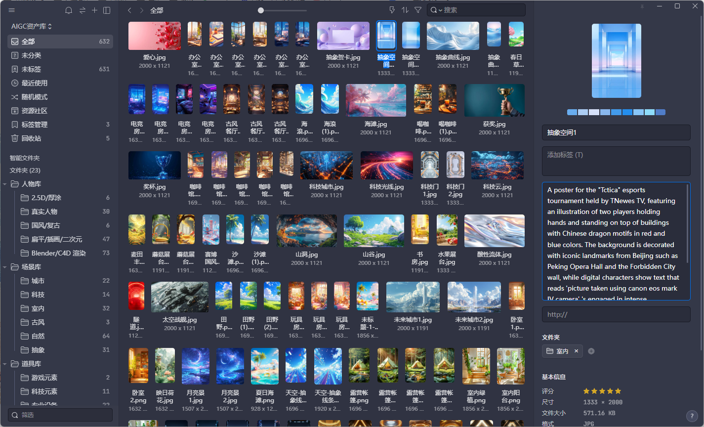Click the 古风 folder icon
This screenshot has height=427, width=704.
tap(25, 322)
